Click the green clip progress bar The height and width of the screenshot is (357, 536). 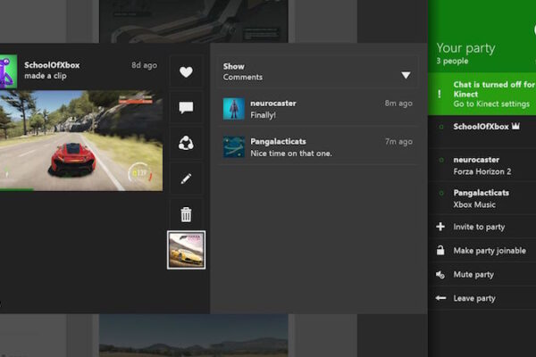point(17,189)
